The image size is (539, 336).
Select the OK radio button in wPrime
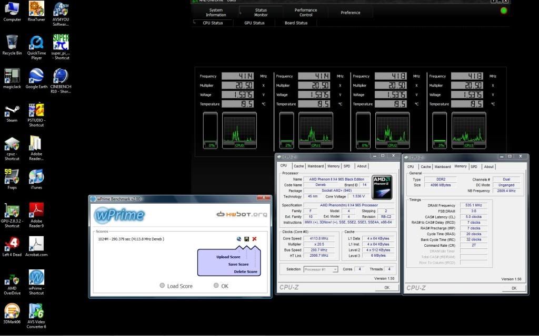[x=216, y=285]
